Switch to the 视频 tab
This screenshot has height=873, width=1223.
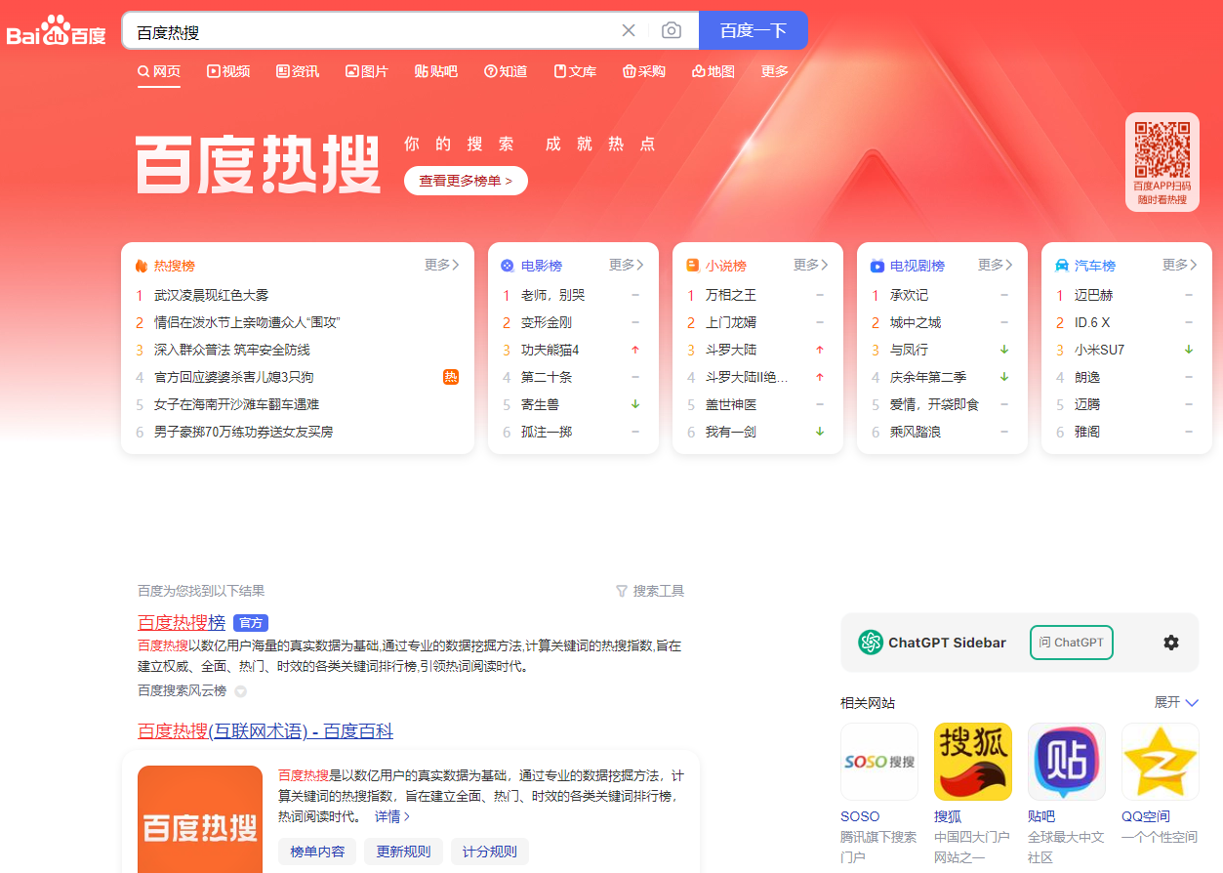pyautogui.click(x=228, y=71)
